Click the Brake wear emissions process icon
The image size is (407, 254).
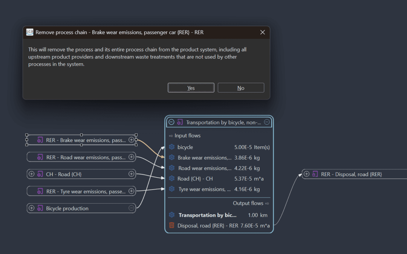point(40,140)
